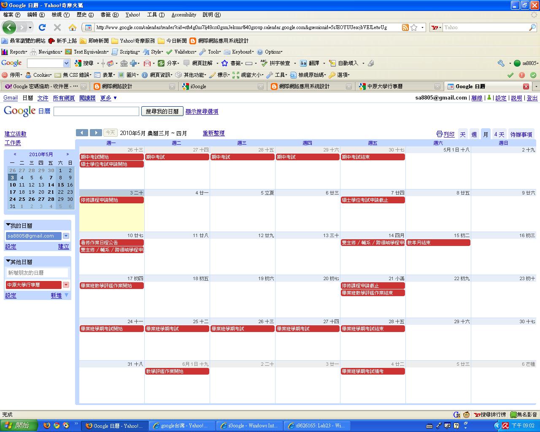540x432 pixels.
Task: Toggle the 中原大學行事曆 calendar visibility
Action: [33, 285]
